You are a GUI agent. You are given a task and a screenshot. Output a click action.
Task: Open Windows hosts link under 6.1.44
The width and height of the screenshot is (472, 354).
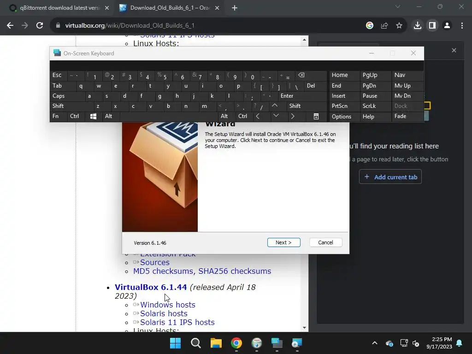168,305
